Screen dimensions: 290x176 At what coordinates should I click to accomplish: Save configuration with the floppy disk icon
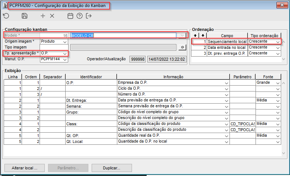pyautogui.click(x=25, y=16)
